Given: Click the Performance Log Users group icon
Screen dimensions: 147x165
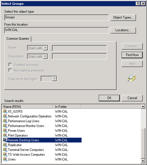Looking at the screenshot, I should (x=5, y=121).
